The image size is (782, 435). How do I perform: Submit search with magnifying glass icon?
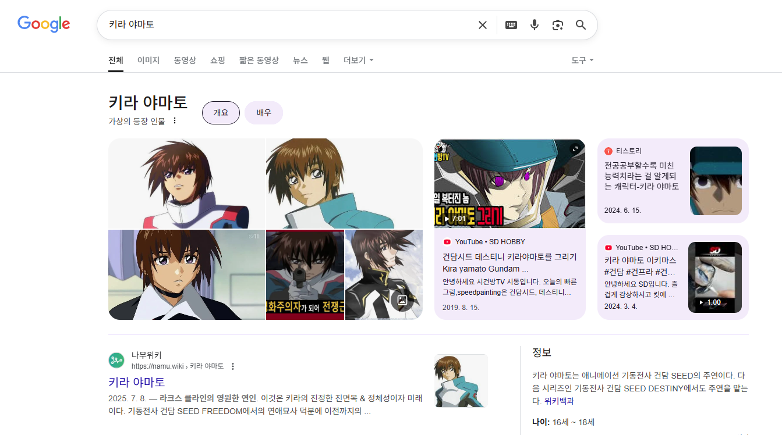[x=581, y=25]
